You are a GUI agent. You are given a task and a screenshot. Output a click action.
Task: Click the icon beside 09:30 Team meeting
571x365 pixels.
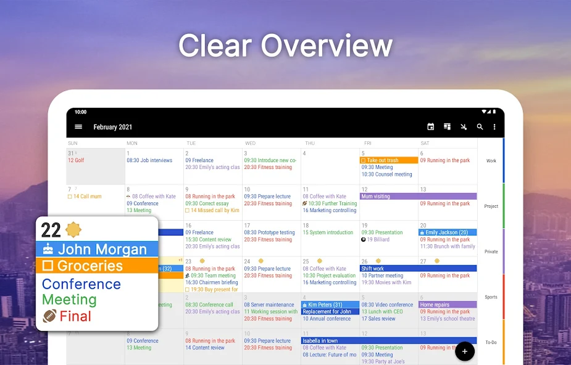click(188, 276)
